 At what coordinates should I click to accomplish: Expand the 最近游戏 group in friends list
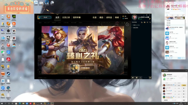coord(135,28)
